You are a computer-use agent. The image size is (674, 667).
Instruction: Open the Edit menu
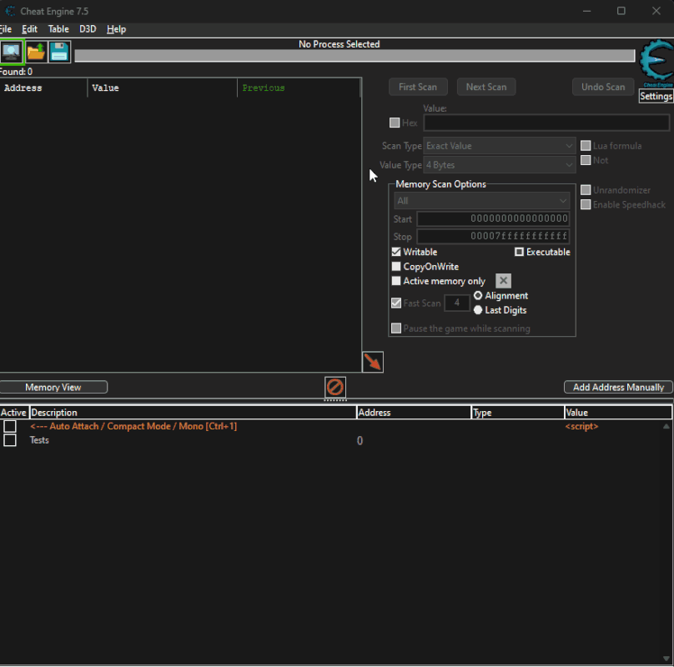[x=30, y=29]
